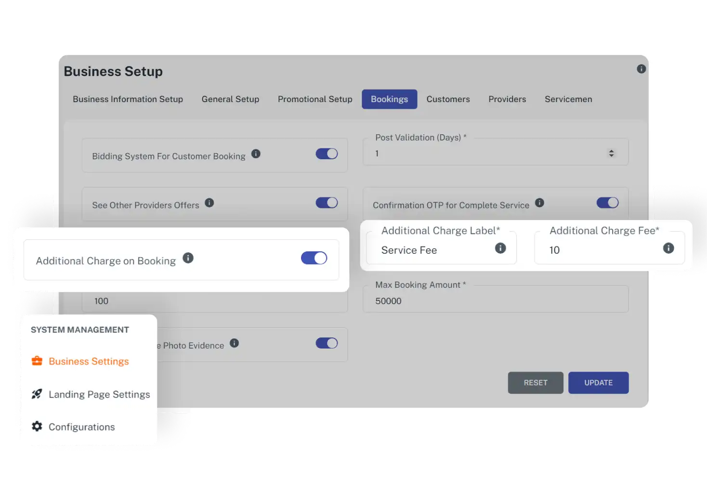
Task: Click info icon next to Bidding System For Customer Booking
Action: (256, 154)
